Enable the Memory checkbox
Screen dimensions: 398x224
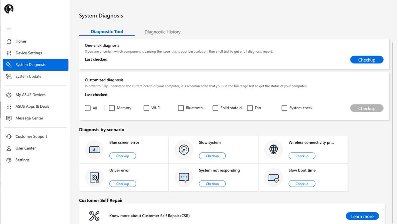[x=112, y=108]
